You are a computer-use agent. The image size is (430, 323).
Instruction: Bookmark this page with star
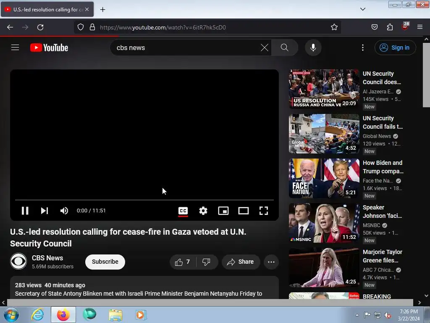tap(334, 27)
